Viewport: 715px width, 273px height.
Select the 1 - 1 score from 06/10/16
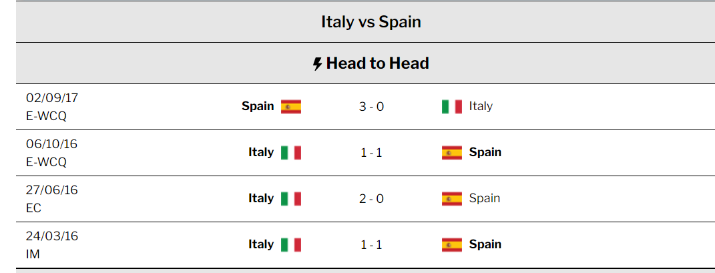coord(371,152)
